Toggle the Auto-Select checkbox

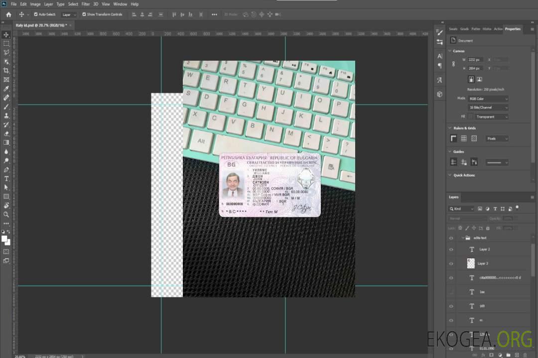pos(36,14)
